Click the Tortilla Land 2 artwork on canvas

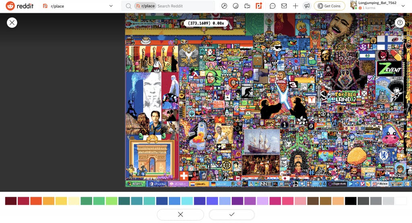[346, 97]
